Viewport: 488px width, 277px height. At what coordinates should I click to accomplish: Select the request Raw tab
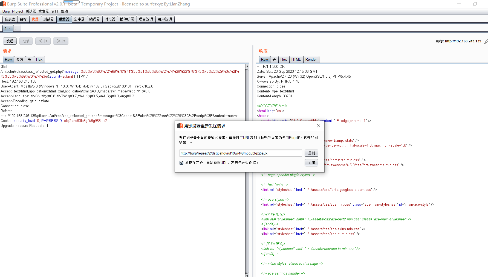pyautogui.click(x=8, y=59)
